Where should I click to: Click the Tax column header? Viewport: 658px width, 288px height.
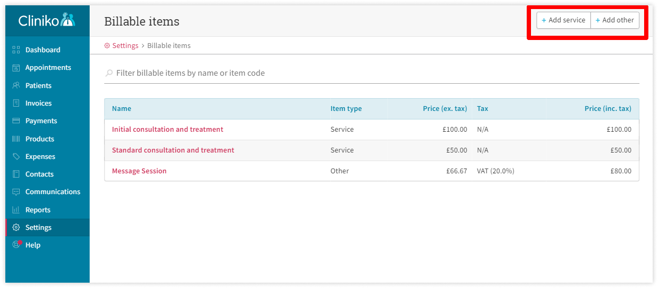tap(482, 109)
